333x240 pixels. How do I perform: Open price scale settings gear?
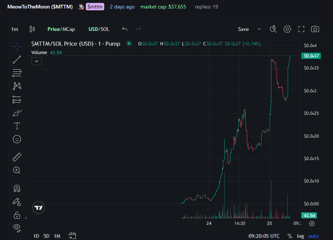(x=312, y=223)
